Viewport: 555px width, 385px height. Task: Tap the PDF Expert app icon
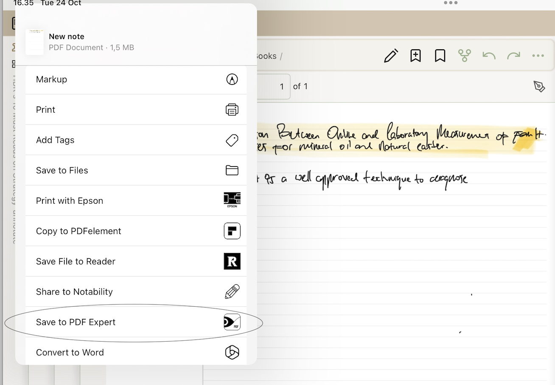(x=232, y=322)
